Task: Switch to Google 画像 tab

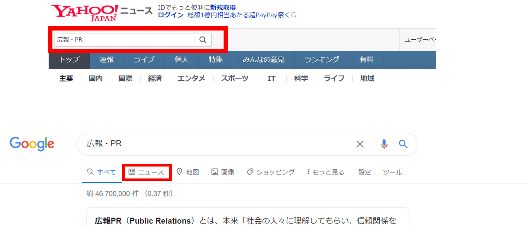Action: (x=223, y=172)
